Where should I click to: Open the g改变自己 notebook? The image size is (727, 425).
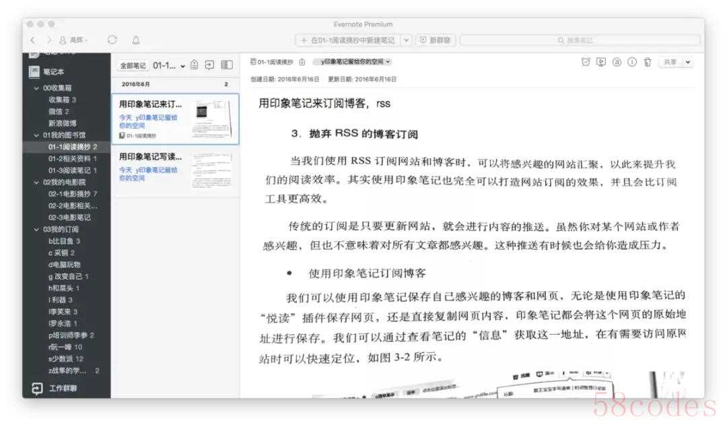click(x=68, y=277)
